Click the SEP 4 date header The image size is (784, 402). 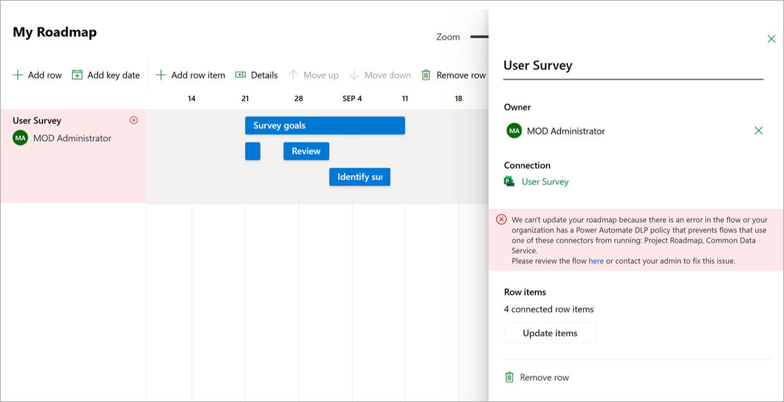click(x=352, y=99)
